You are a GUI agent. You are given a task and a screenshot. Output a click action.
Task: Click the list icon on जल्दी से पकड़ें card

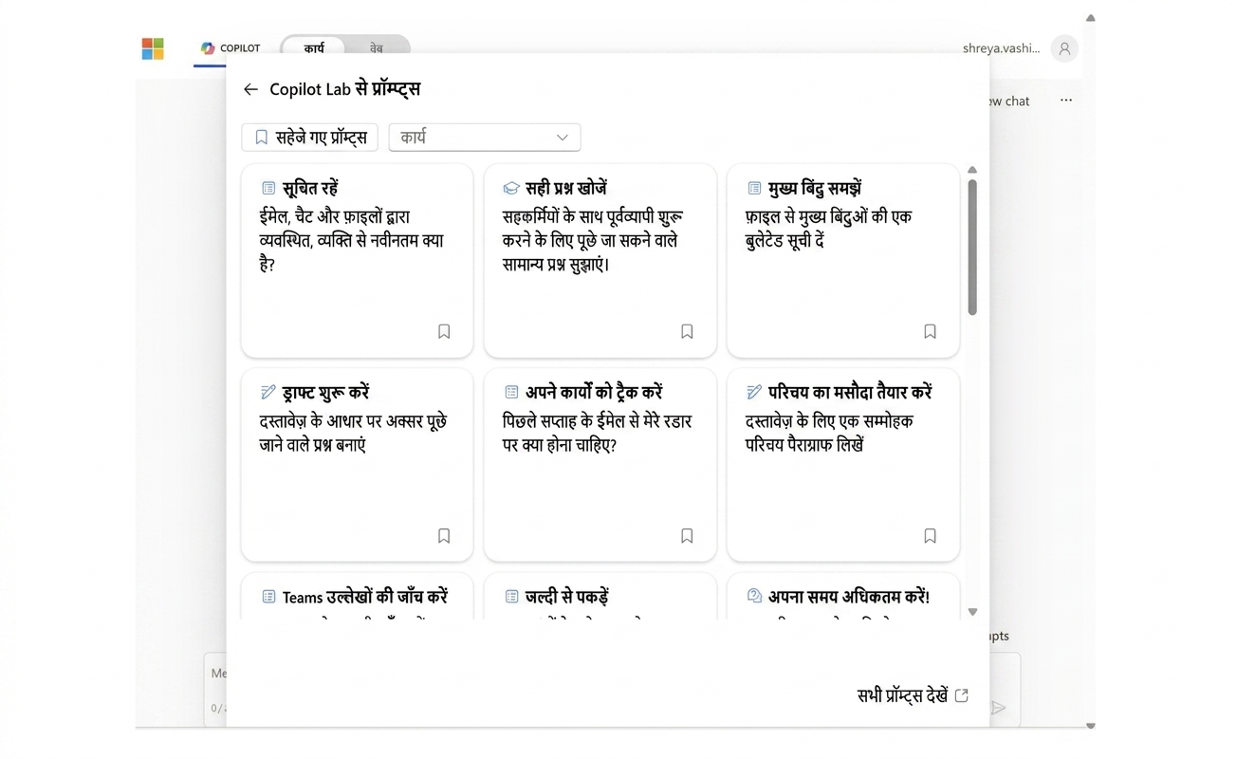tap(511, 597)
